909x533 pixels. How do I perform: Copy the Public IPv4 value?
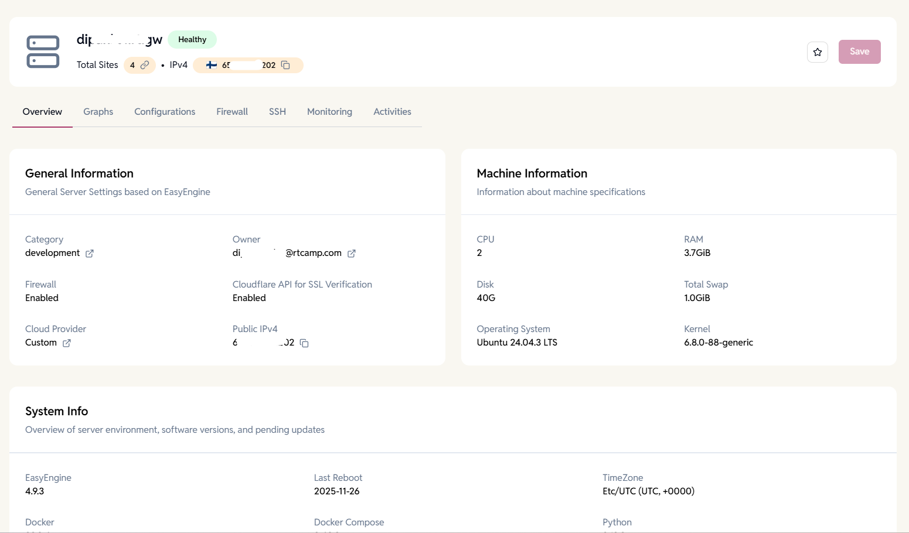click(304, 343)
